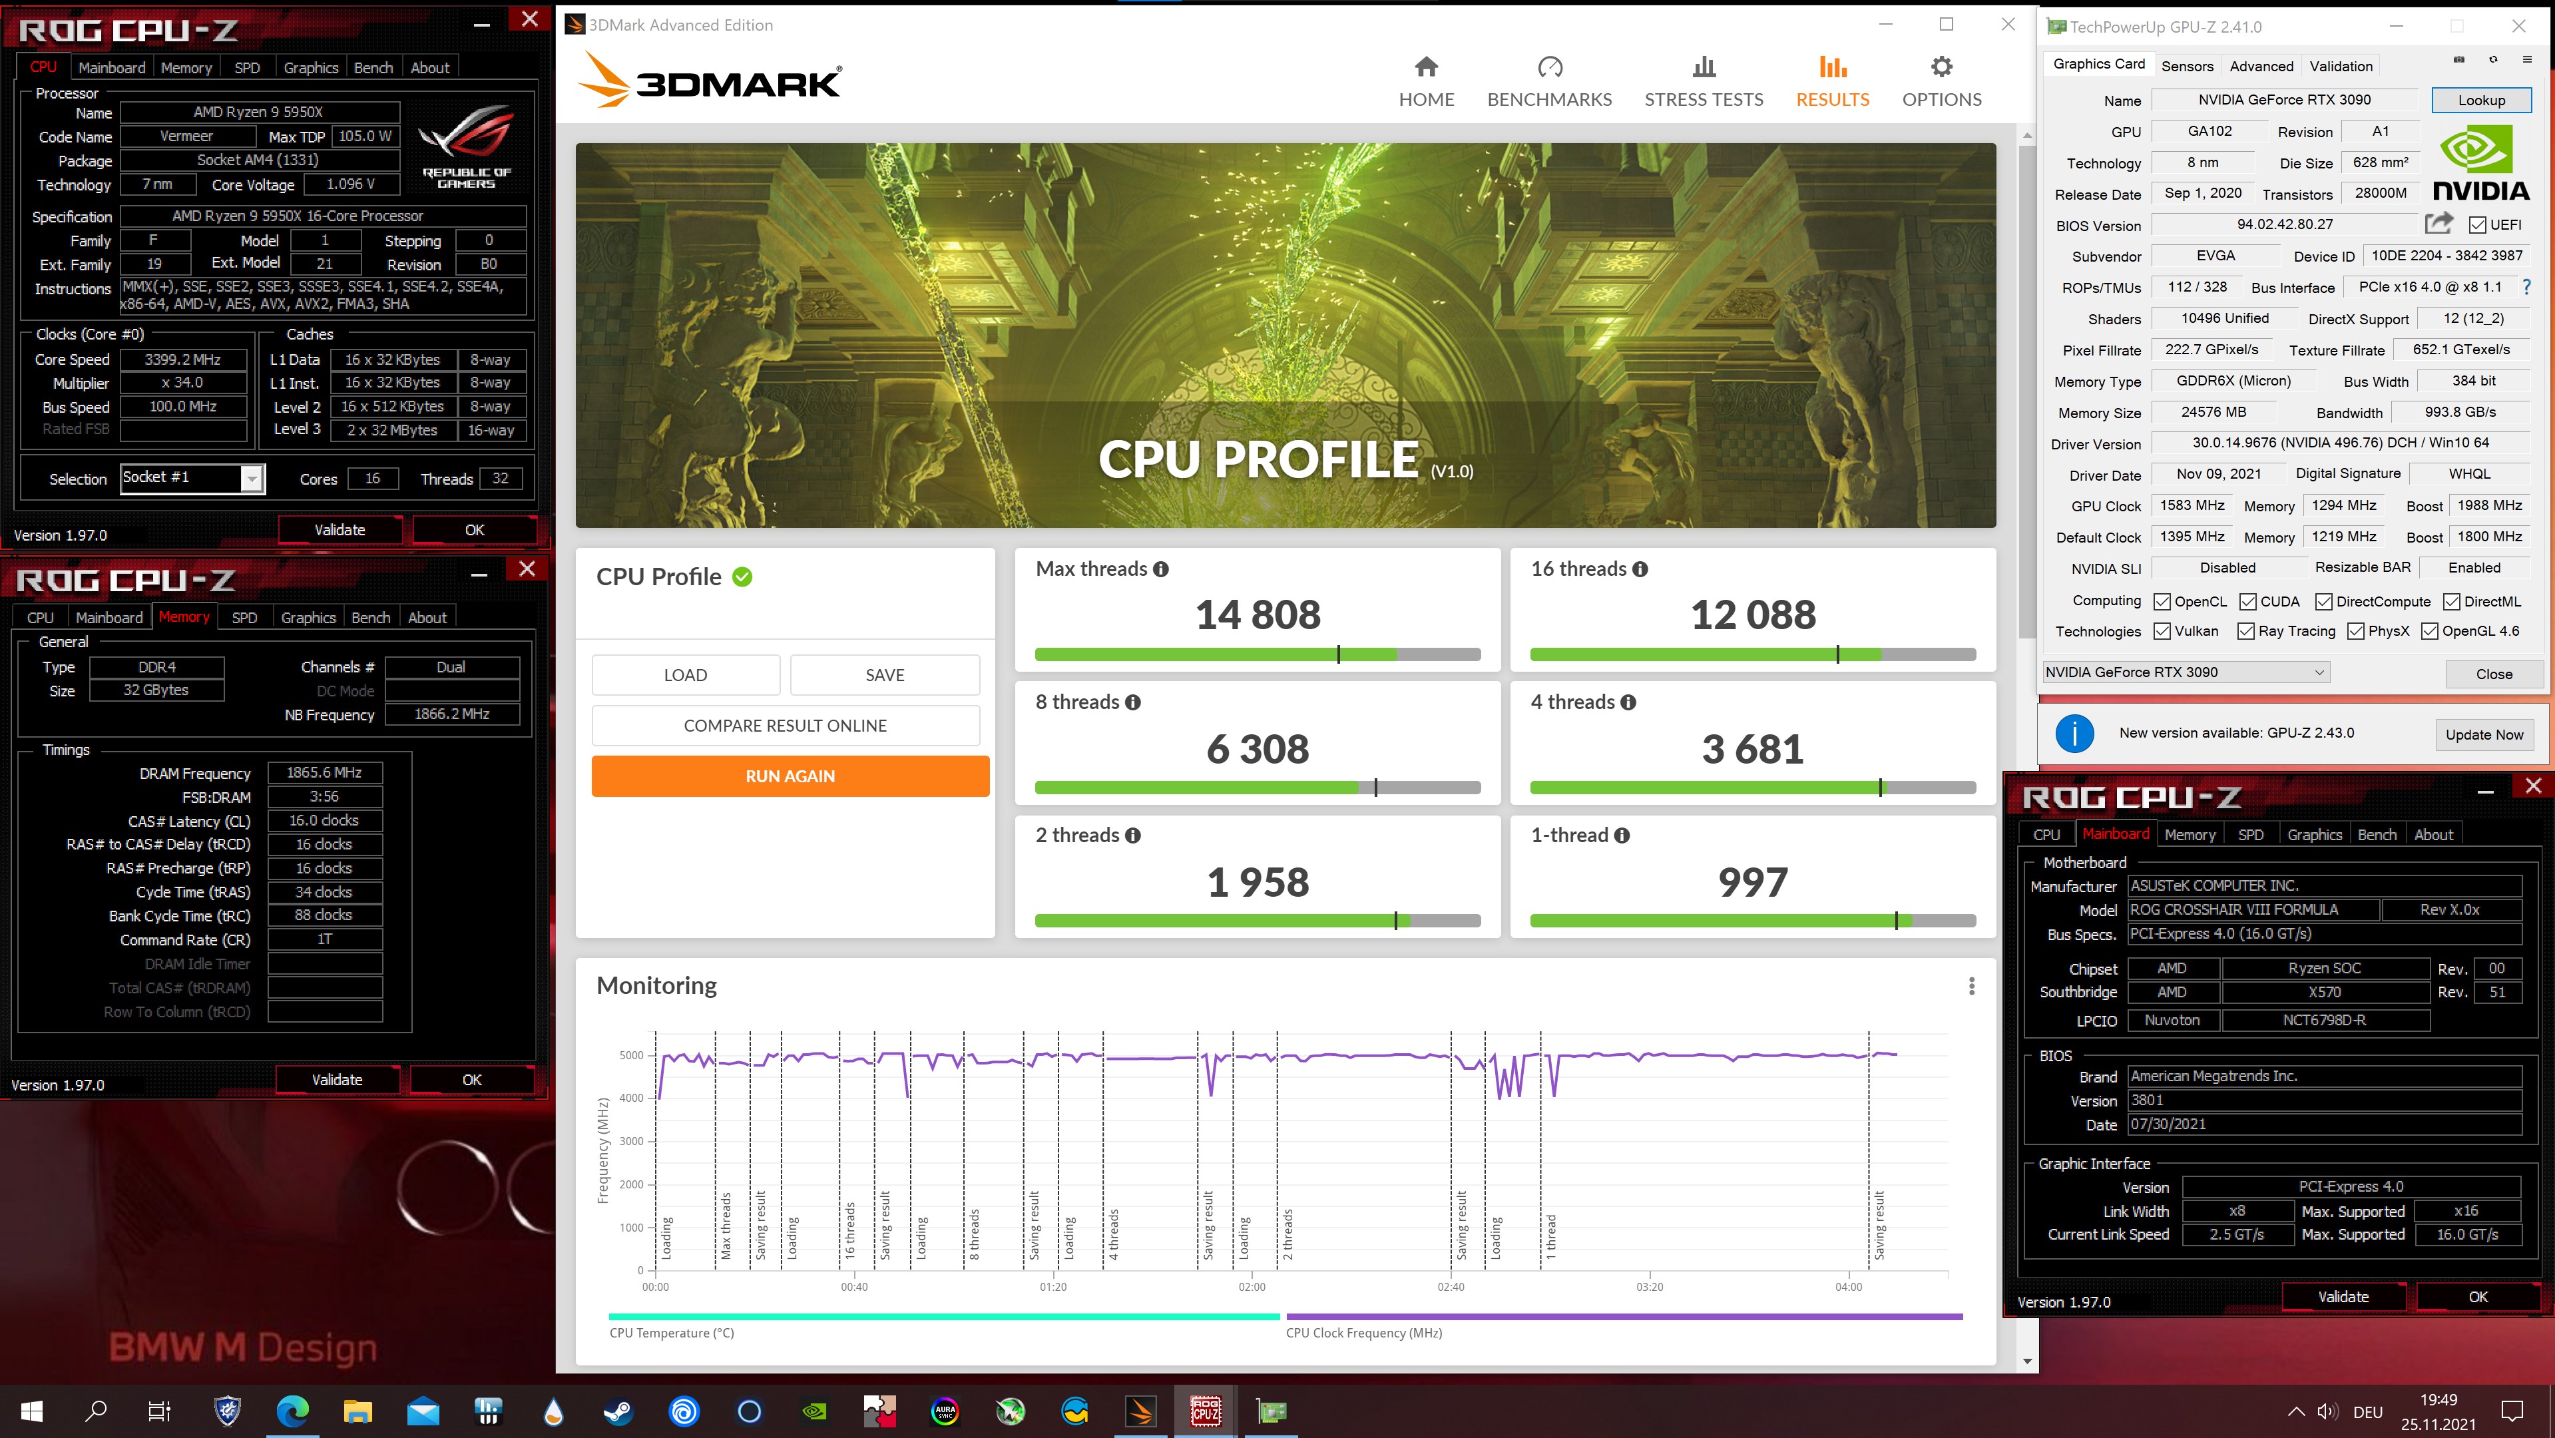Click OK in the Memory CPU-Z window
Viewport: 2555px width, 1438px height.
pyautogui.click(x=471, y=1079)
